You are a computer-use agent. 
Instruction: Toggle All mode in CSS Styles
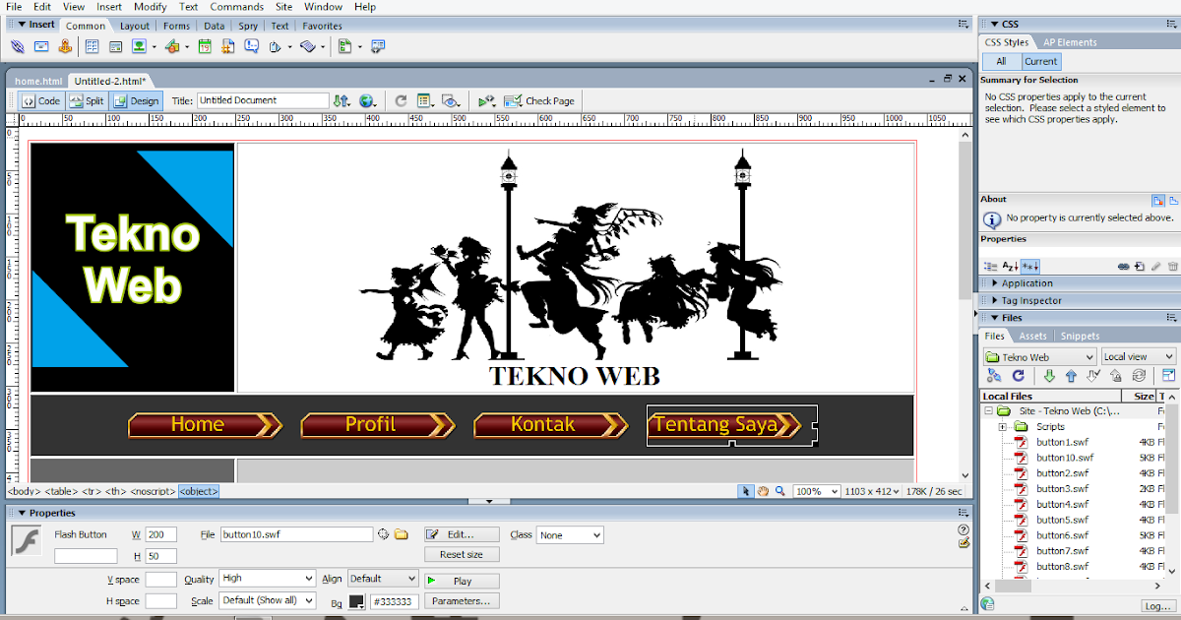pos(1002,61)
